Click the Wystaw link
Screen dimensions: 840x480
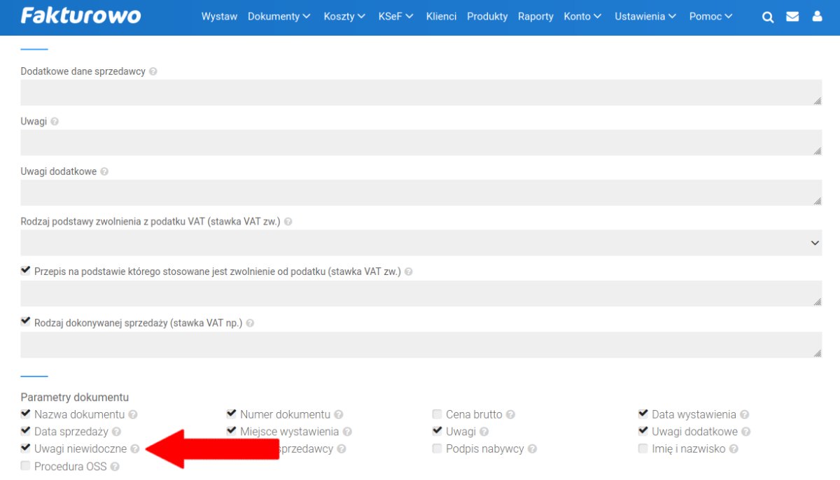(x=219, y=17)
